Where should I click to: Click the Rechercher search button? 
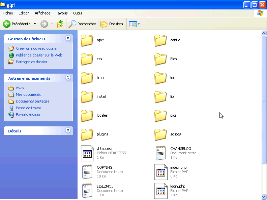(82, 24)
